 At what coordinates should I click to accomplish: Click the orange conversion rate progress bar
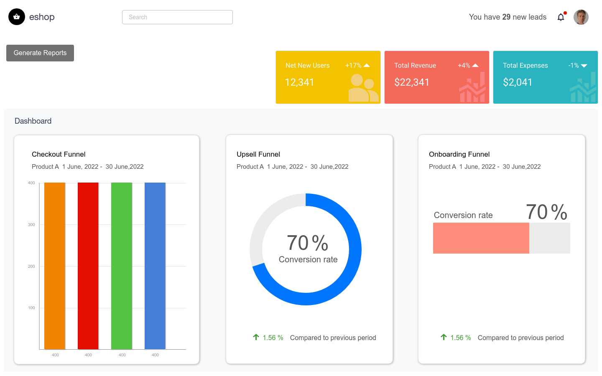pos(481,238)
